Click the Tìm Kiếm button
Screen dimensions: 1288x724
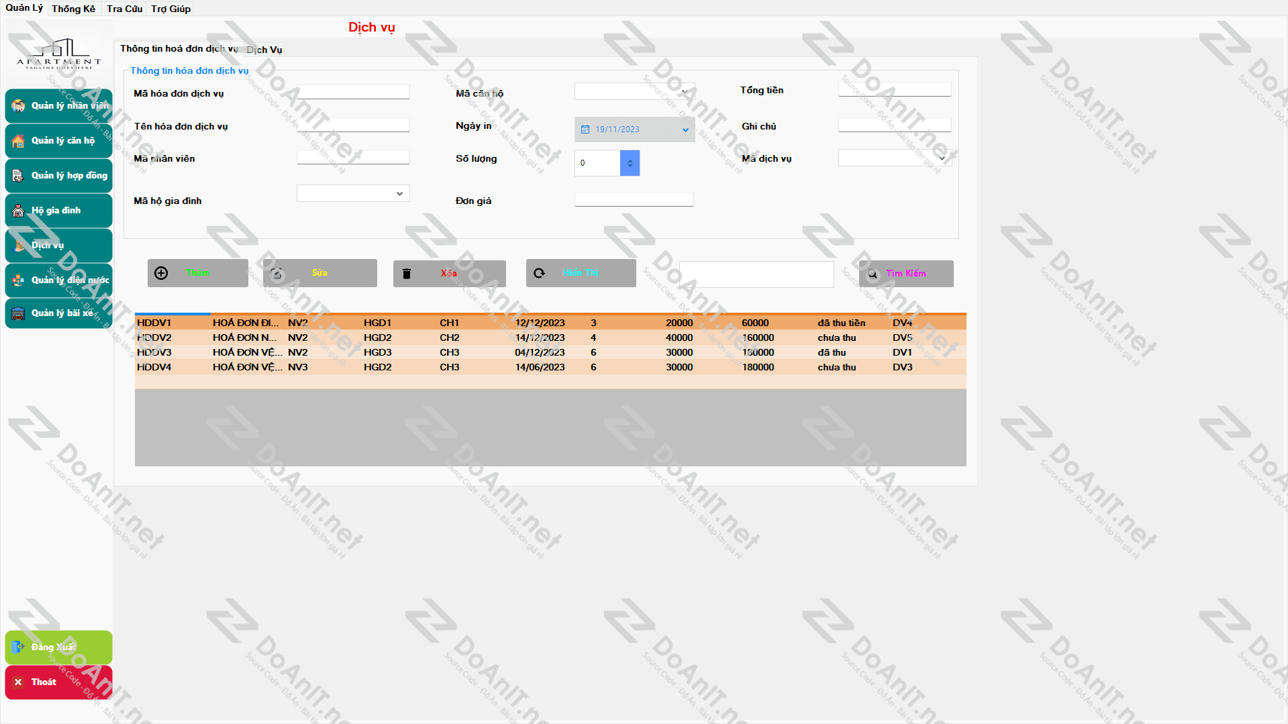click(x=906, y=274)
